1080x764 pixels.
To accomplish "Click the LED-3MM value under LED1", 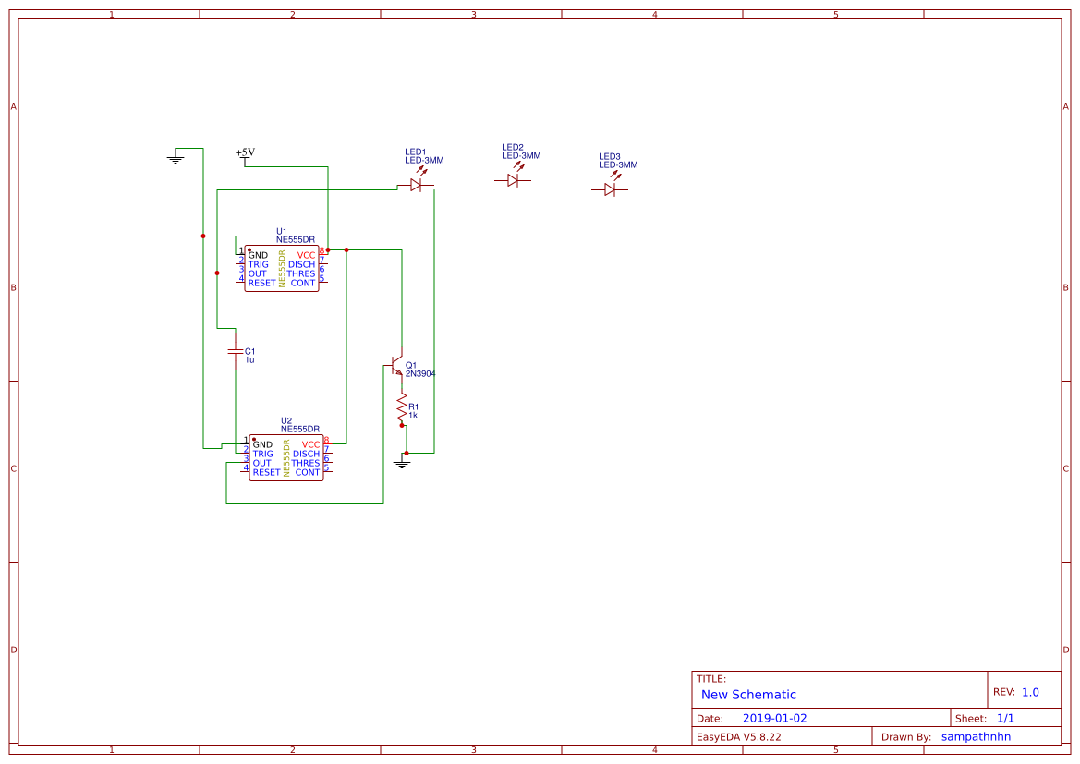I will (424, 161).
